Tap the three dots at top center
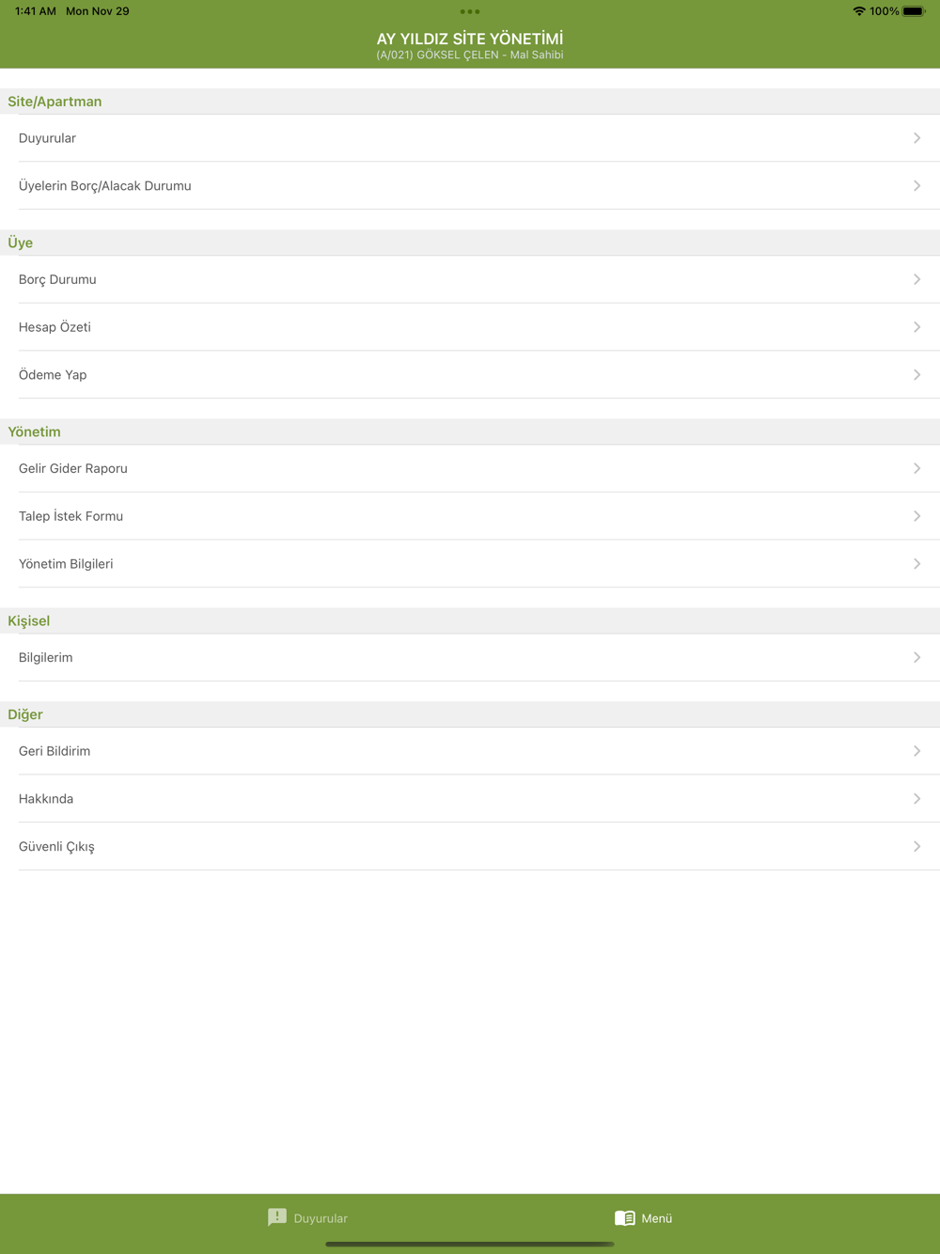This screenshot has height=1254, width=940. coord(470,12)
